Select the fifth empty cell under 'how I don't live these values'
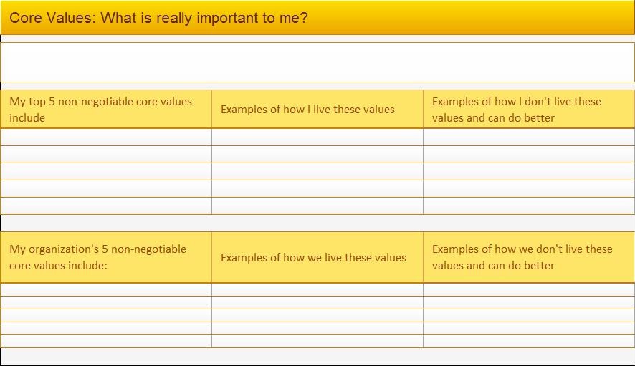The height and width of the screenshot is (366, 635). [x=529, y=206]
